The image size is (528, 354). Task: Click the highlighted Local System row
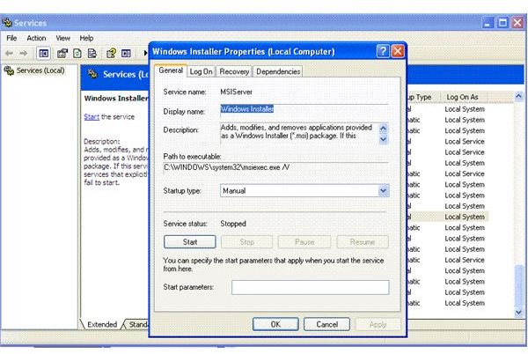(465, 217)
